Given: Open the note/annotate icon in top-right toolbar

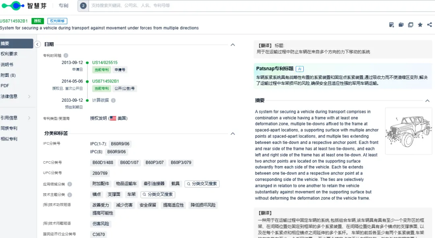Looking at the screenshot, I should click(391, 25).
